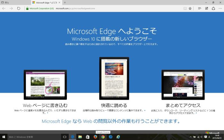Screen dimensions: 224x140
Task: Launch Firefox from the taskbar
Action: point(95,137)
